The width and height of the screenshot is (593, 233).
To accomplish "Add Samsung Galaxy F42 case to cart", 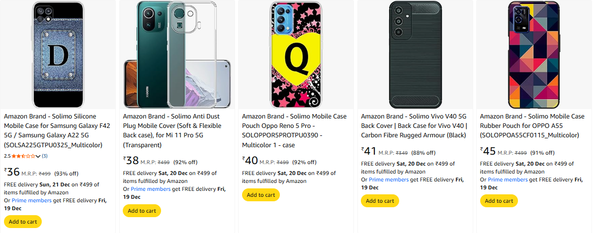I will point(22,222).
